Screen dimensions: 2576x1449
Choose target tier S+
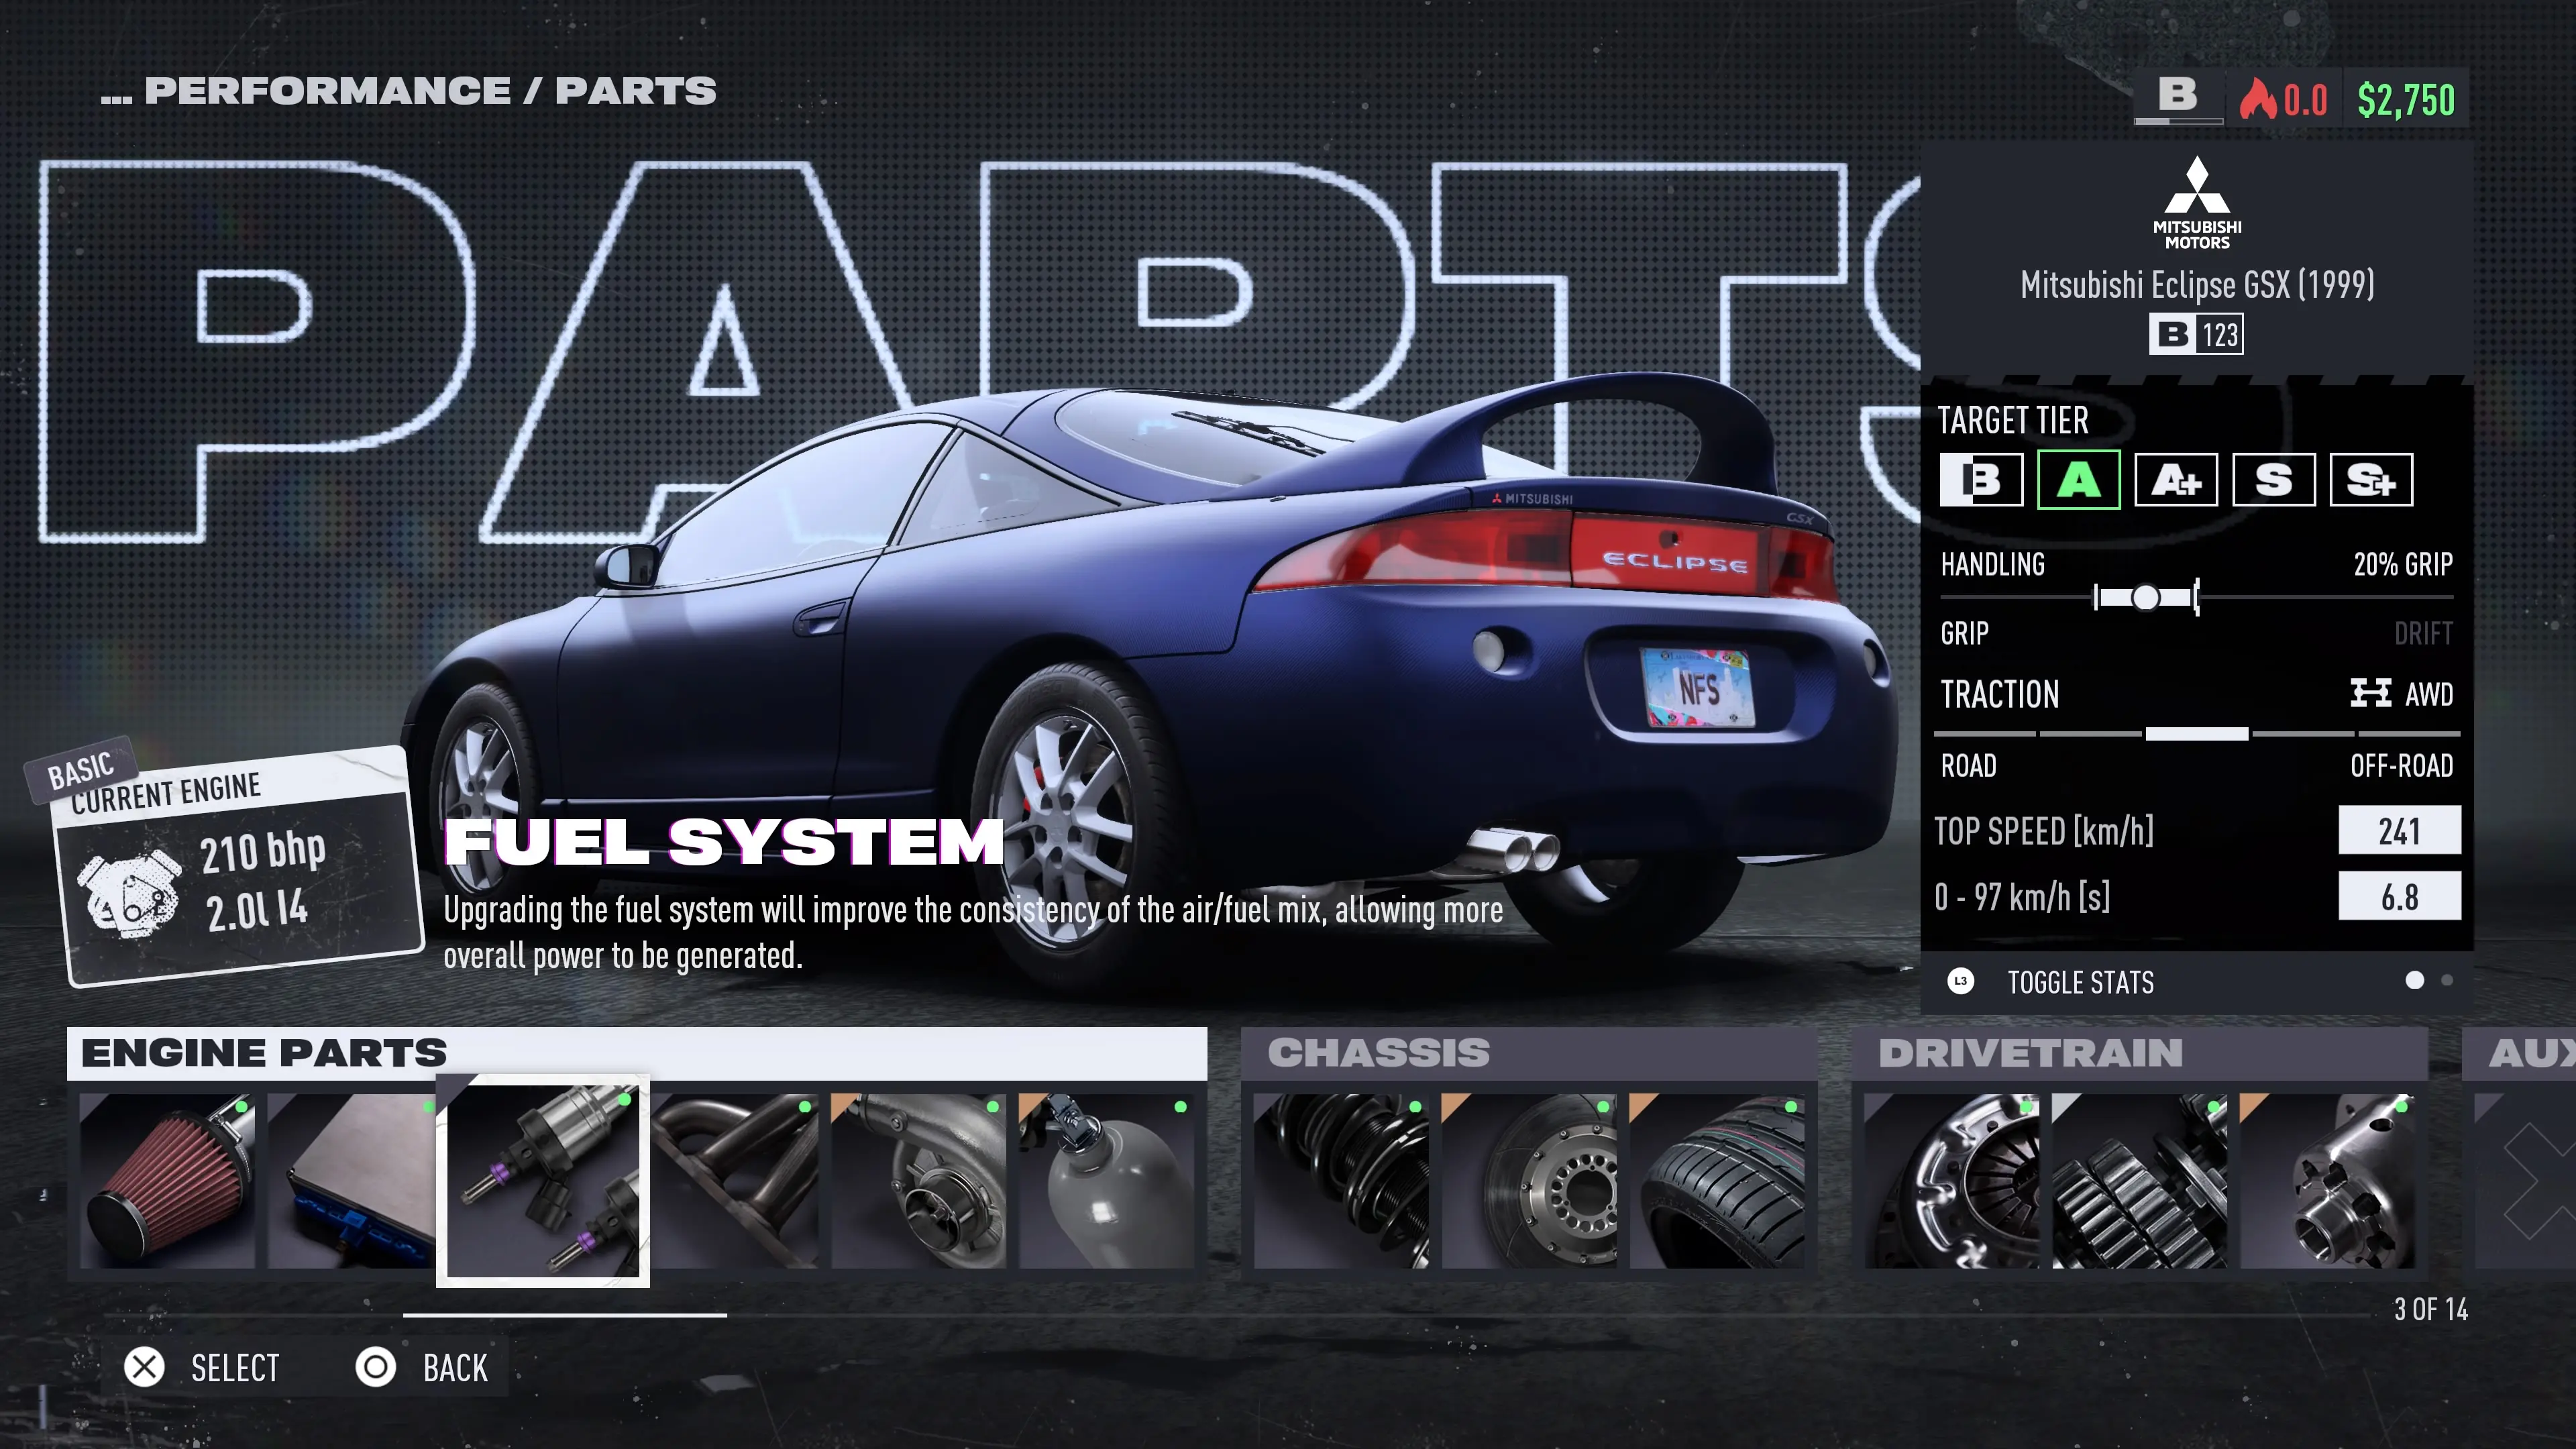[x=2371, y=480]
